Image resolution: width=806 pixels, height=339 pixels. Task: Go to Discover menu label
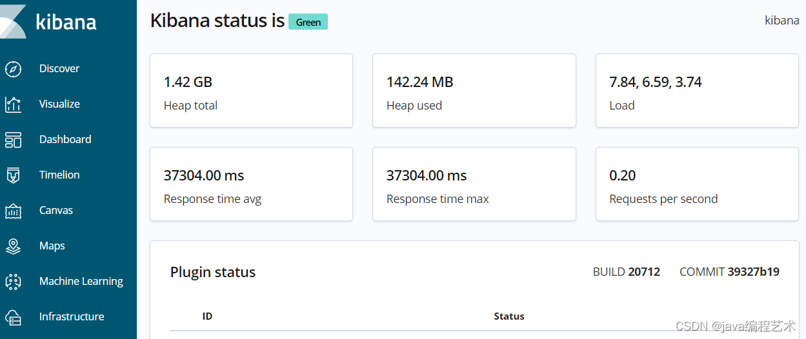coord(59,68)
